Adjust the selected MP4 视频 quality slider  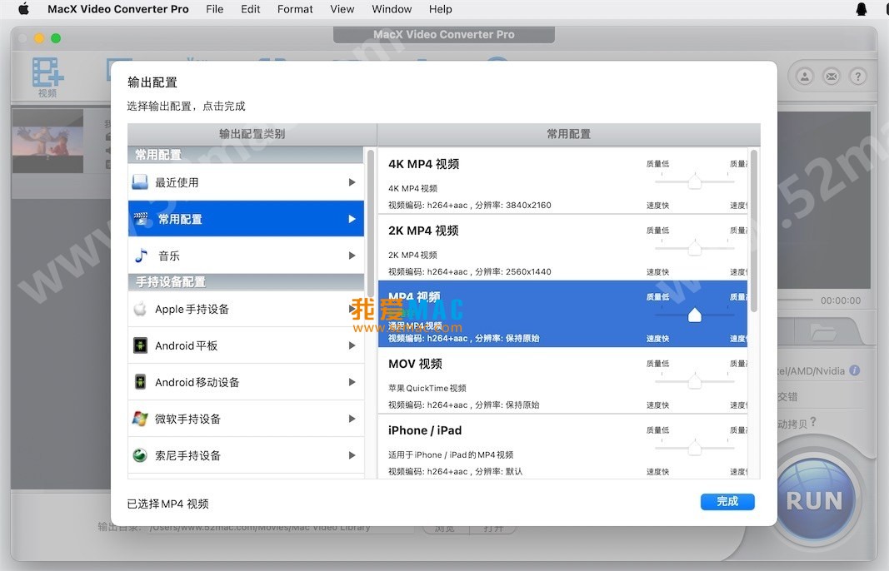coord(695,315)
